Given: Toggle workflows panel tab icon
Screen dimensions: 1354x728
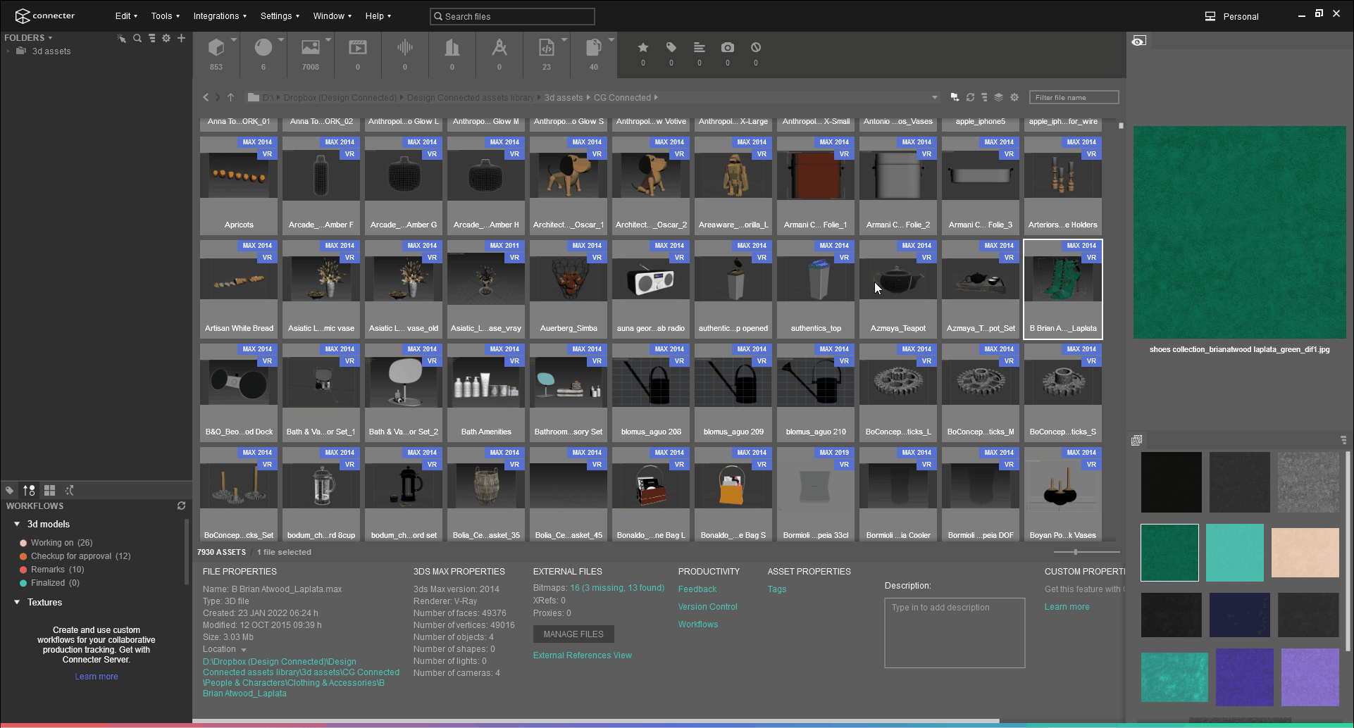Looking at the screenshot, I should pos(29,490).
